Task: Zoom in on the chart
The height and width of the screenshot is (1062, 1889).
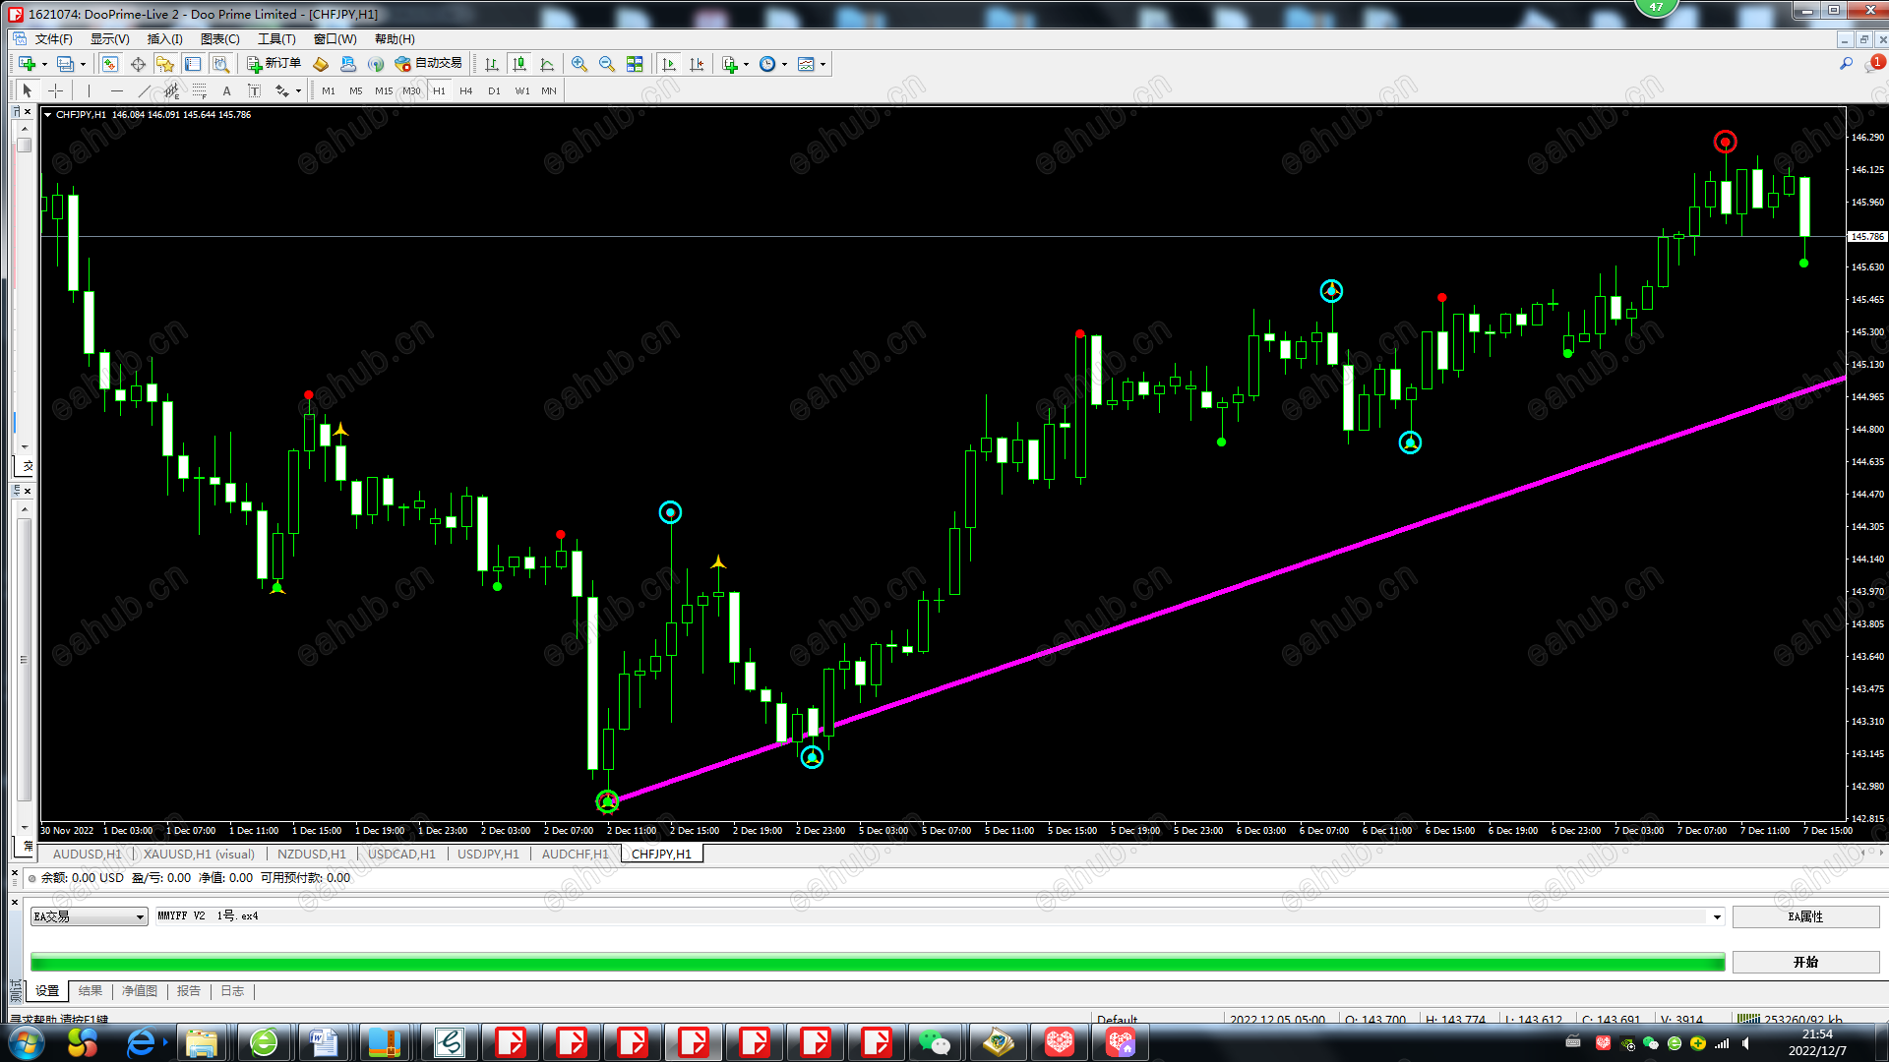Action: click(579, 64)
